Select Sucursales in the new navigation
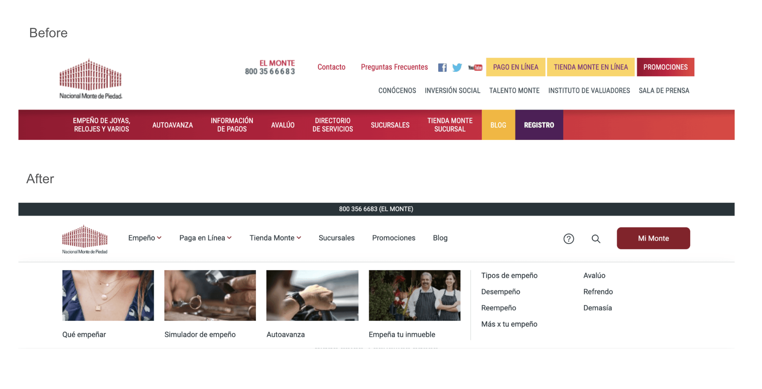Screen dimensions: 762x389 [x=336, y=238]
